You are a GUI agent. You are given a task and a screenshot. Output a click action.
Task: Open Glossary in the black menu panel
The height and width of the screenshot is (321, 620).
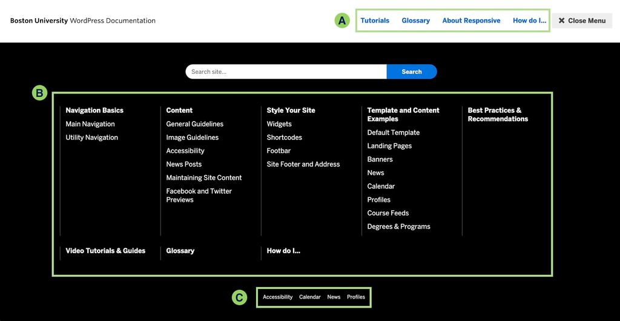[180, 251]
